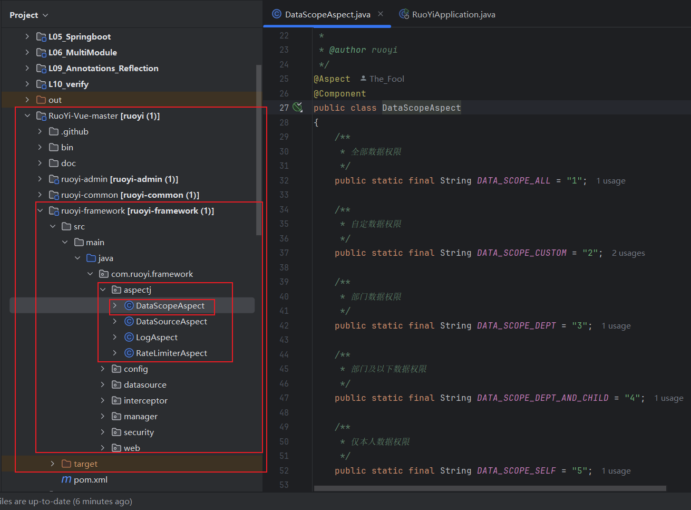Close the DataScopeAspect.java editor tab
This screenshot has height=510, width=691.
point(381,14)
